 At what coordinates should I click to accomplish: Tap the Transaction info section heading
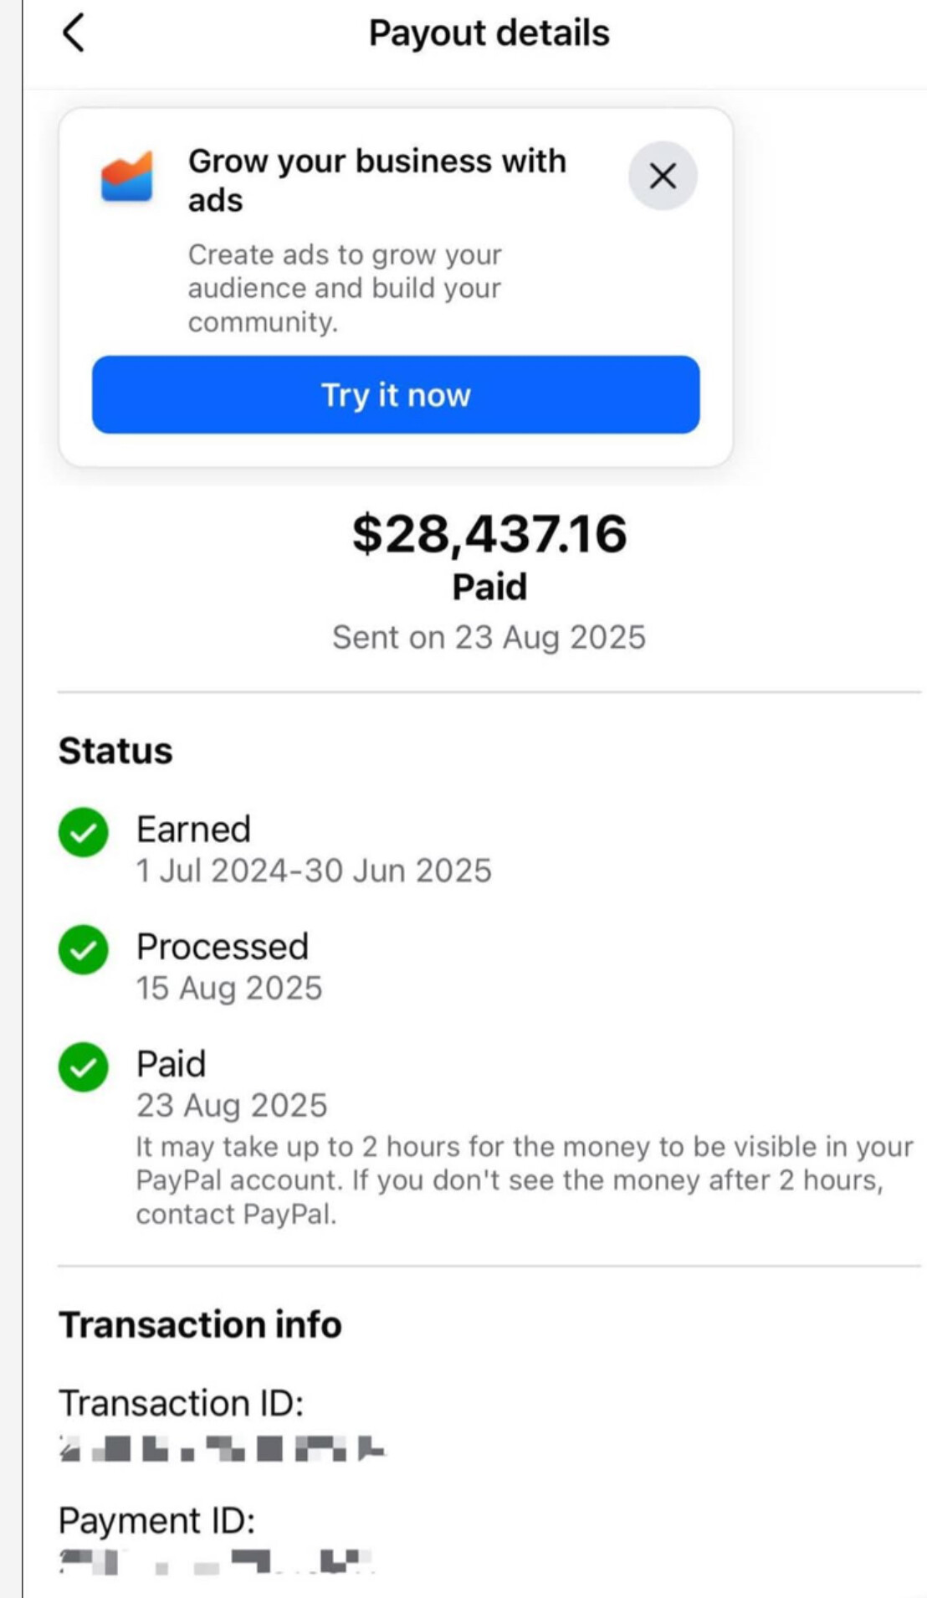(200, 1325)
